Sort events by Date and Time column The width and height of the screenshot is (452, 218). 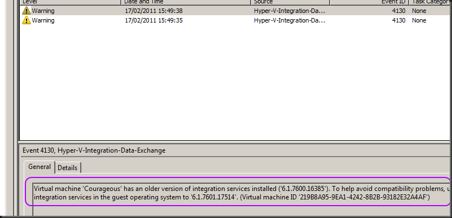[x=186, y=2]
